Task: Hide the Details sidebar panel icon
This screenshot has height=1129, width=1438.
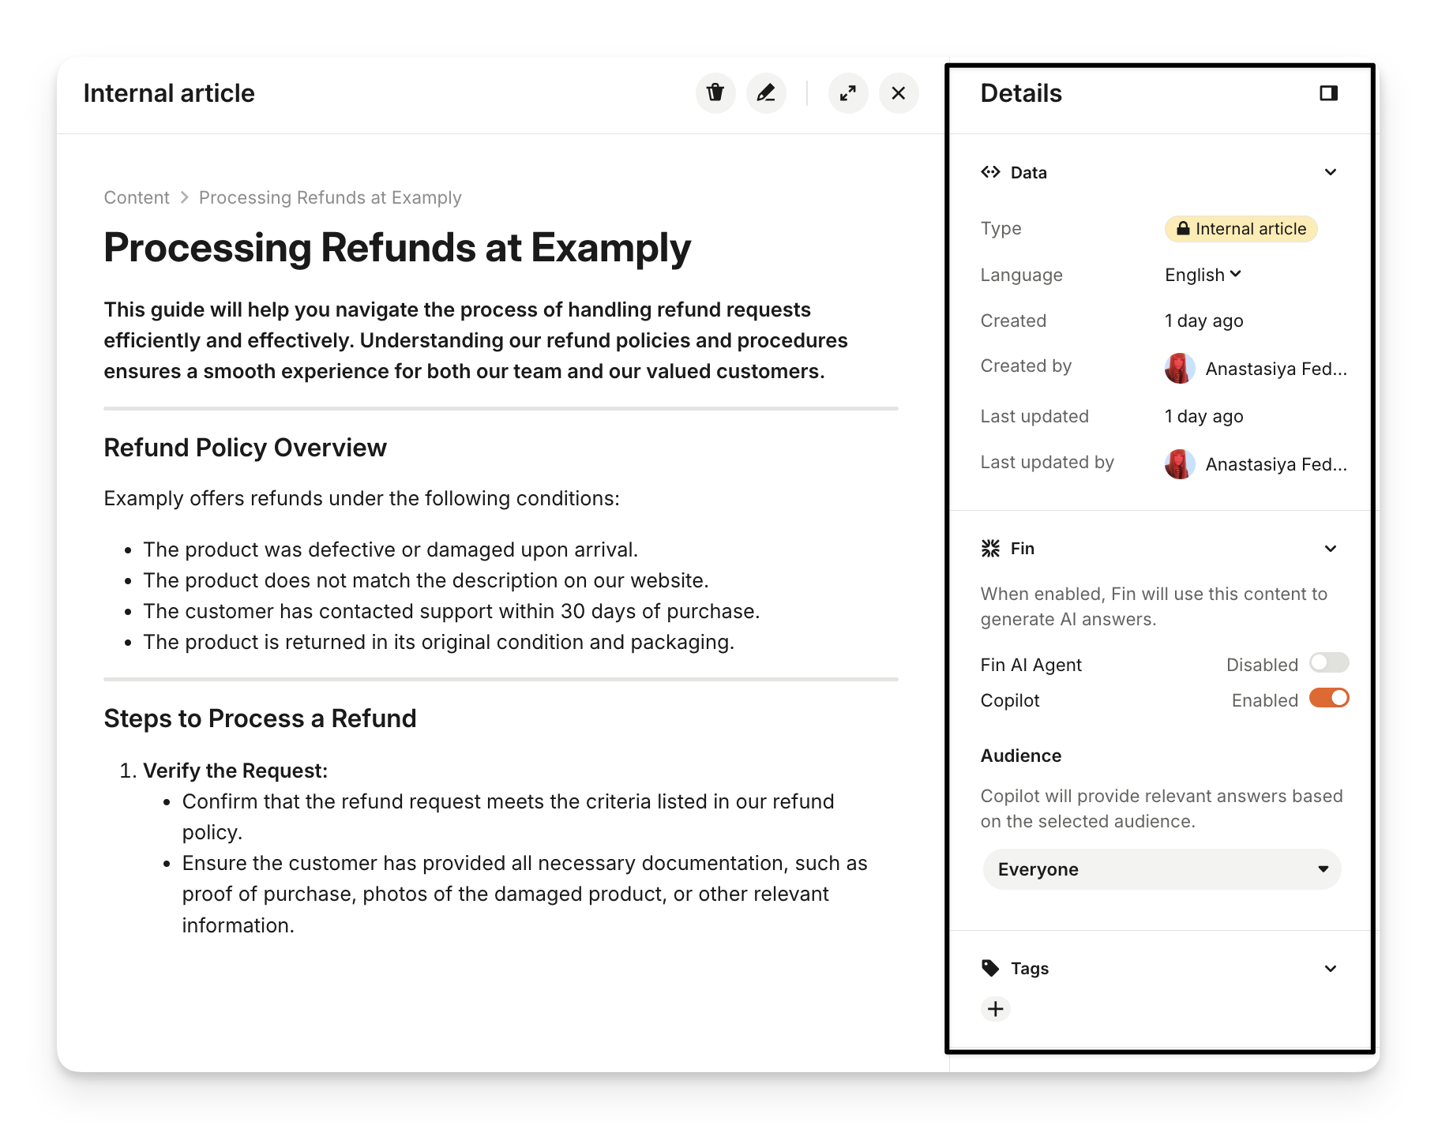Action: [1328, 93]
